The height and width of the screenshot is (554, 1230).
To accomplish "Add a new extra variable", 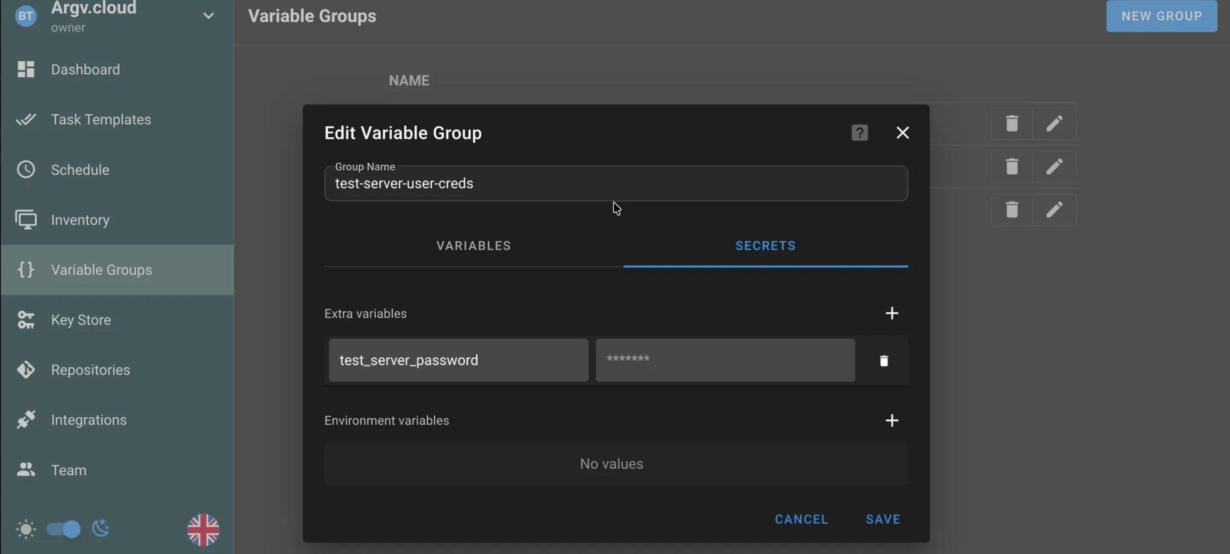I will tap(892, 313).
